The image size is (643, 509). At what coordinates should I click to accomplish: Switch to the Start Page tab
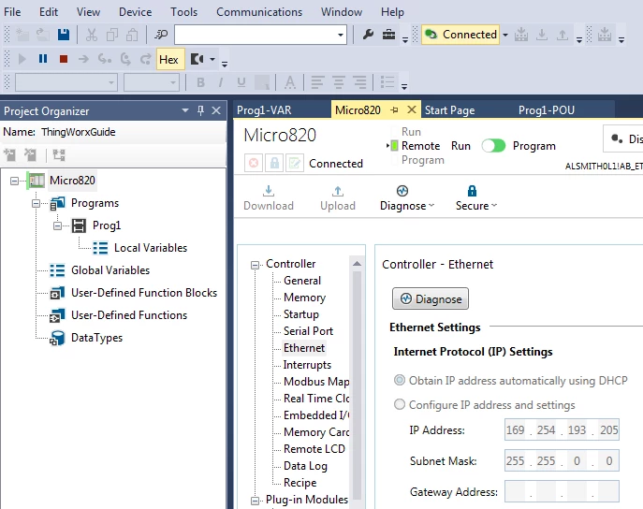[x=449, y=109]
